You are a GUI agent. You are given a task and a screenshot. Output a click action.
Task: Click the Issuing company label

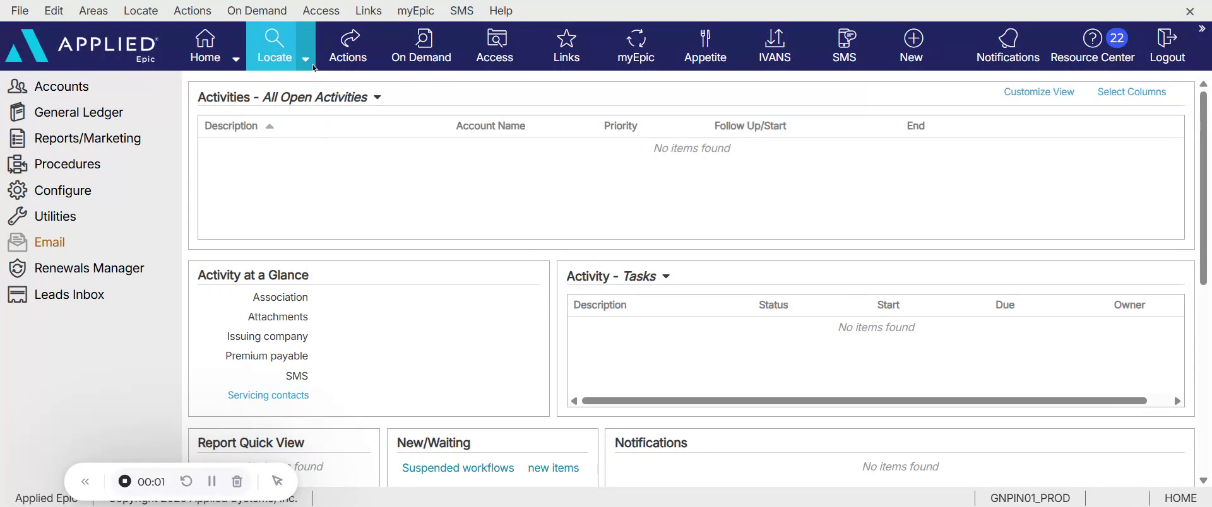267,337
